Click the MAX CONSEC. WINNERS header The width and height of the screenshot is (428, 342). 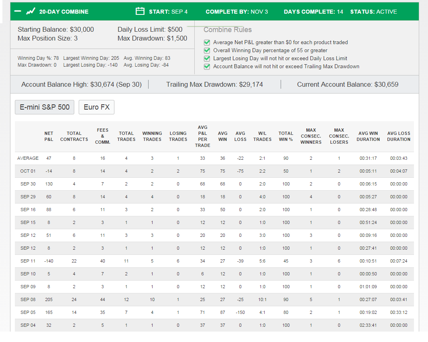pos(311,136)
